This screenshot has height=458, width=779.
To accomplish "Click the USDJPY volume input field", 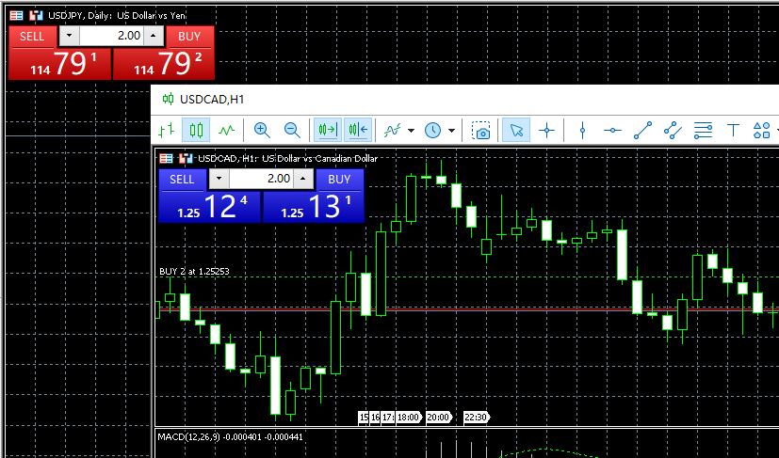I will pyautogui.click(x=111, y=36).
